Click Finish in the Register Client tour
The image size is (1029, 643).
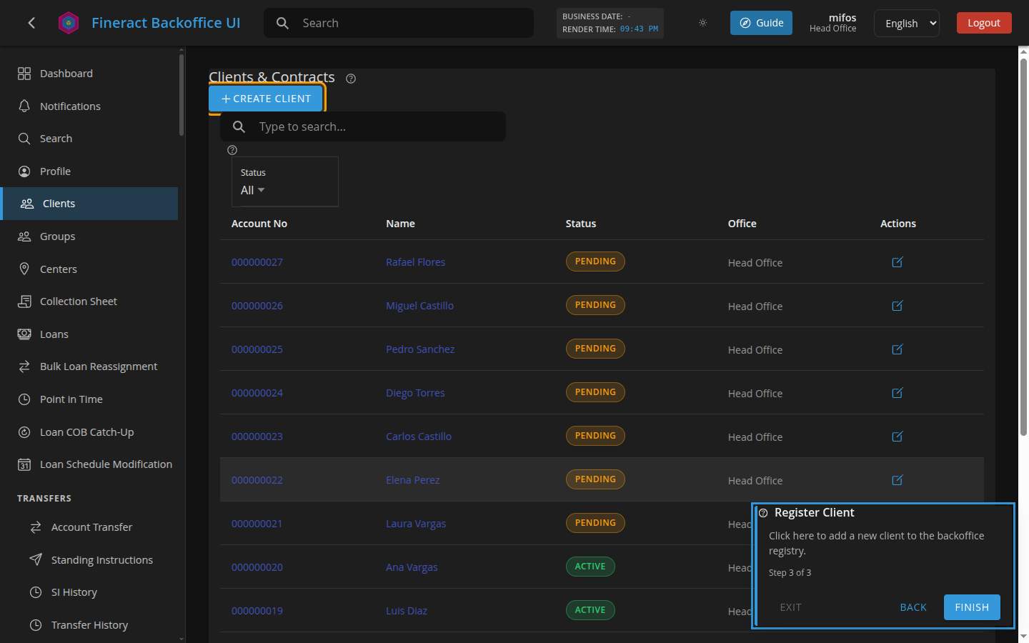972,607
